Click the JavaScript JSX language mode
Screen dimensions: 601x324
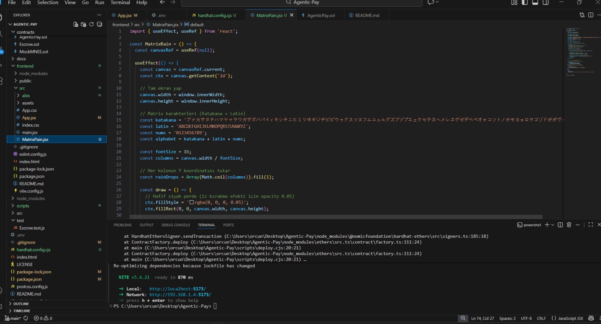[570, 318]
